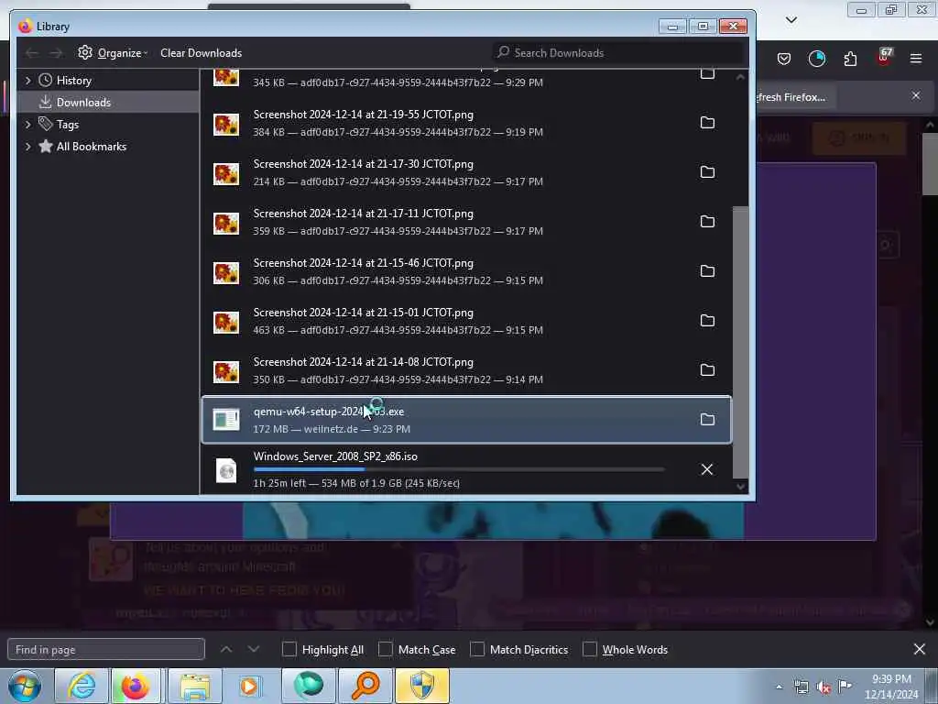
Task: Open the ad blocker extension with 67 badge
Action: point(884,58)
